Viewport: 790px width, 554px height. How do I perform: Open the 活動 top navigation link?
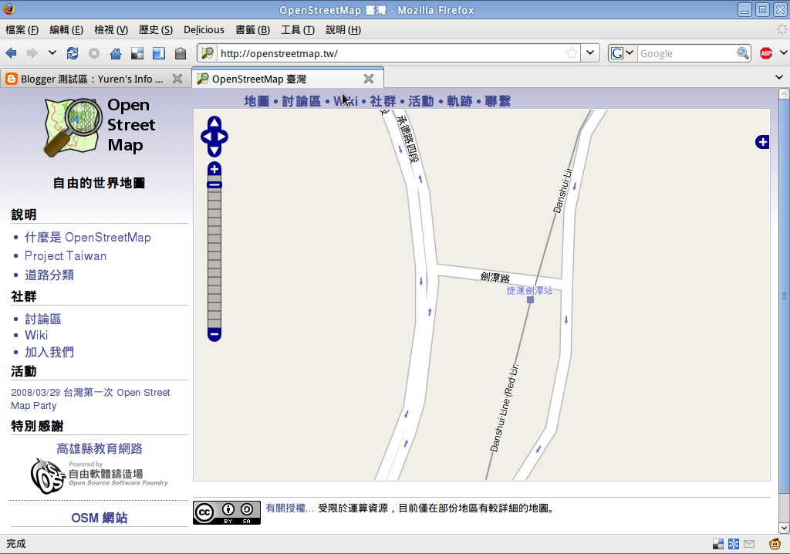(421, 101)
